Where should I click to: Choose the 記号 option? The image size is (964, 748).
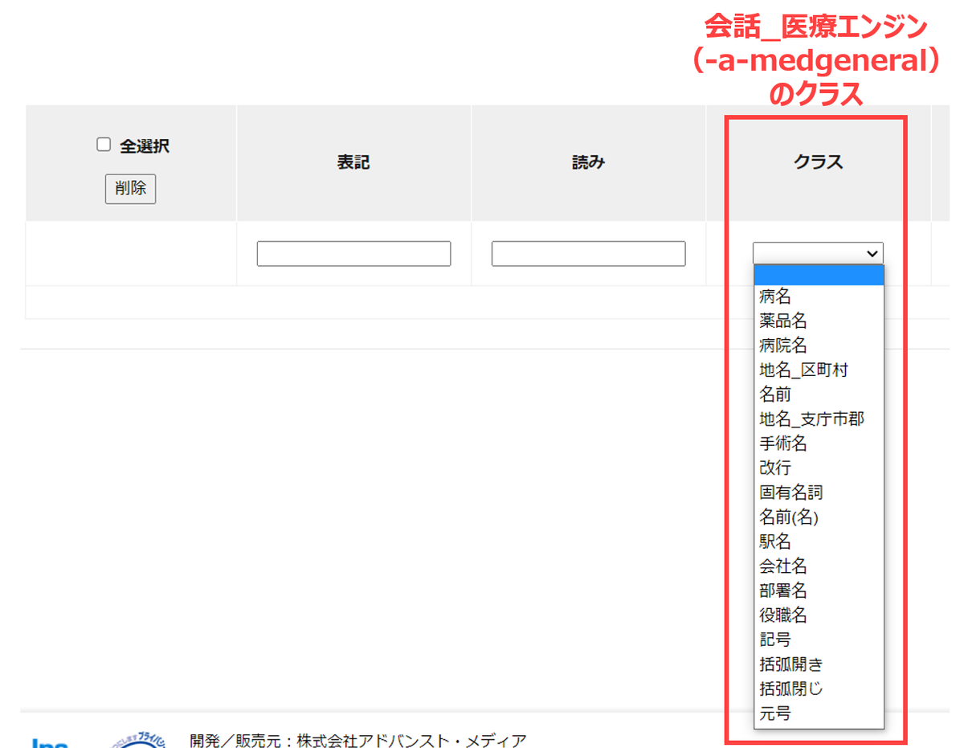[819, 640]
